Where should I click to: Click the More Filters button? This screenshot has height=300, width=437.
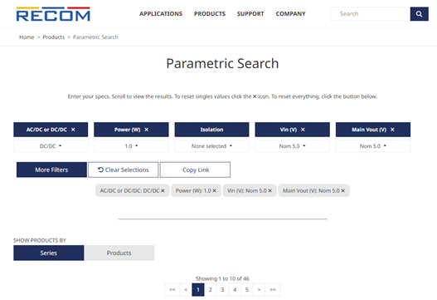[x=51, y=170]
